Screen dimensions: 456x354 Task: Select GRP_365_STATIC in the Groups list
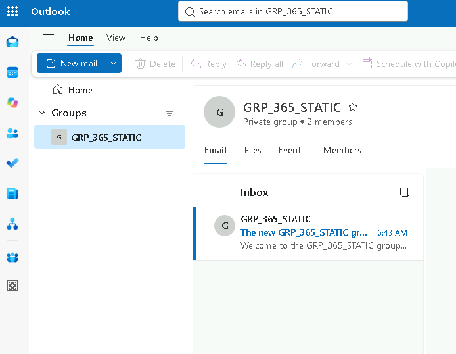coord(110,137)
